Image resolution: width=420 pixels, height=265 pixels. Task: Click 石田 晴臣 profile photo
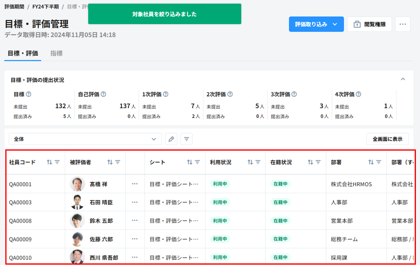77,202
